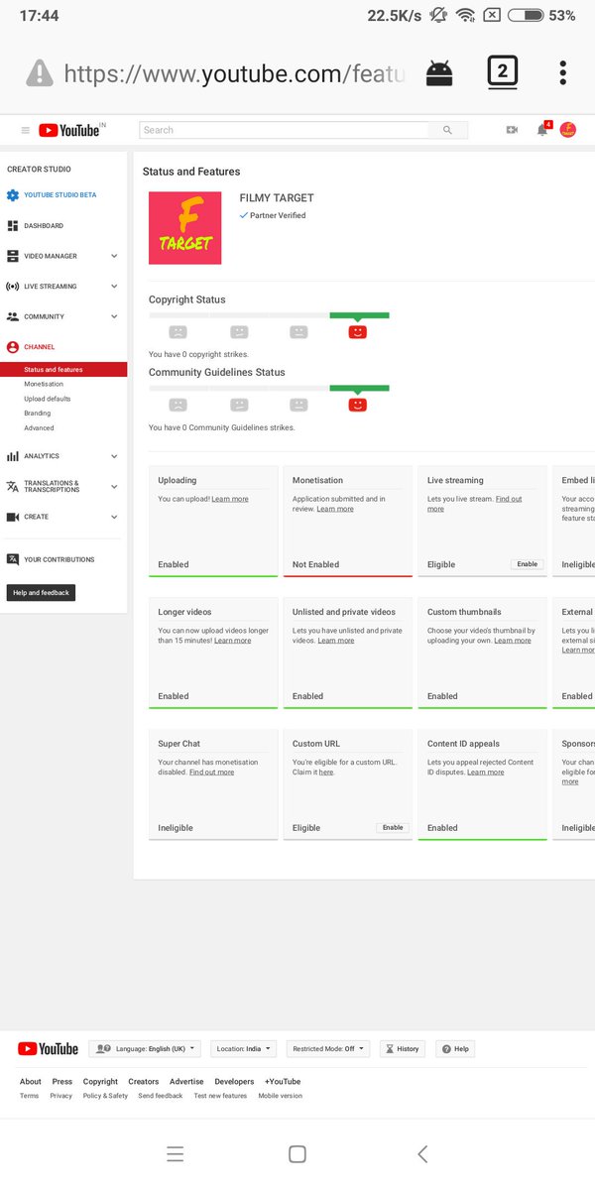This screenshot has height=1190, width=595.
Task: Click Learn more under Monetisation
Action: point(335,509)
